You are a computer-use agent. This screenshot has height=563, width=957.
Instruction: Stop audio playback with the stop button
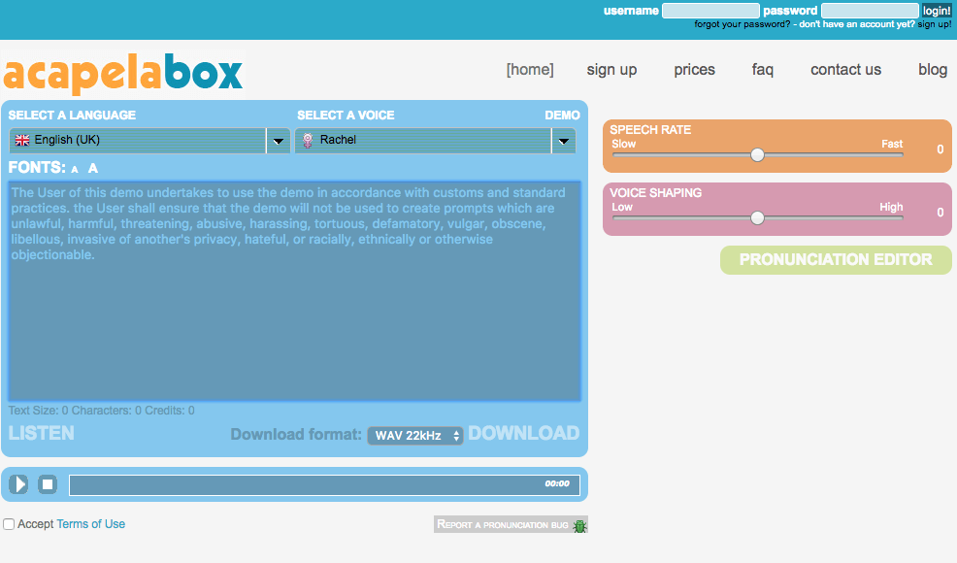point(48,484)
